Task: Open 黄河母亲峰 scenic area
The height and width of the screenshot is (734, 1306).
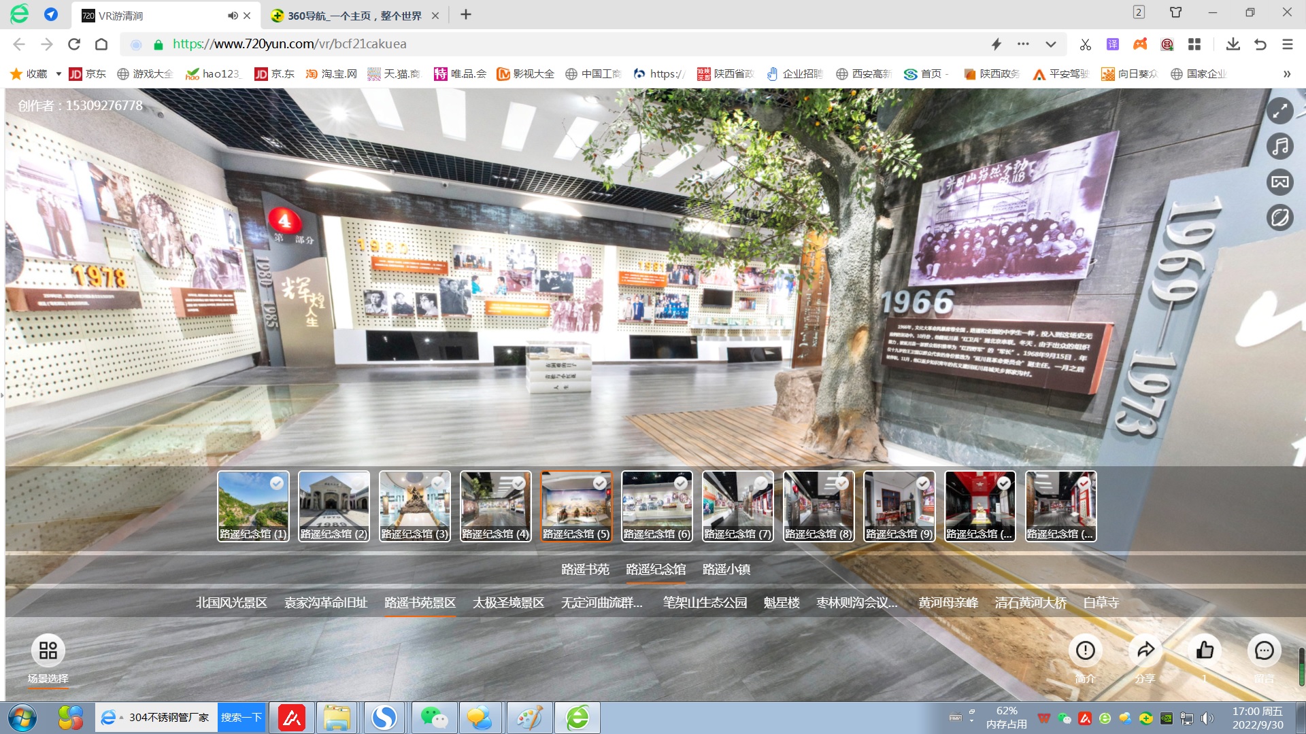Action: pyautogui.click(x=948, y=603)
